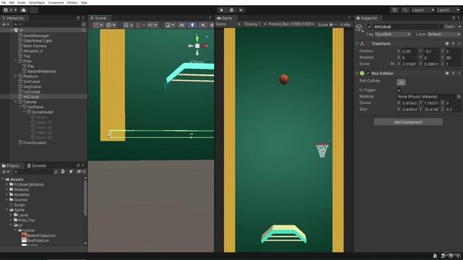This screenshot has height=260, width=463.
Task: Toggle the Hierarchy panel lock icon
Action: (78, 18)
